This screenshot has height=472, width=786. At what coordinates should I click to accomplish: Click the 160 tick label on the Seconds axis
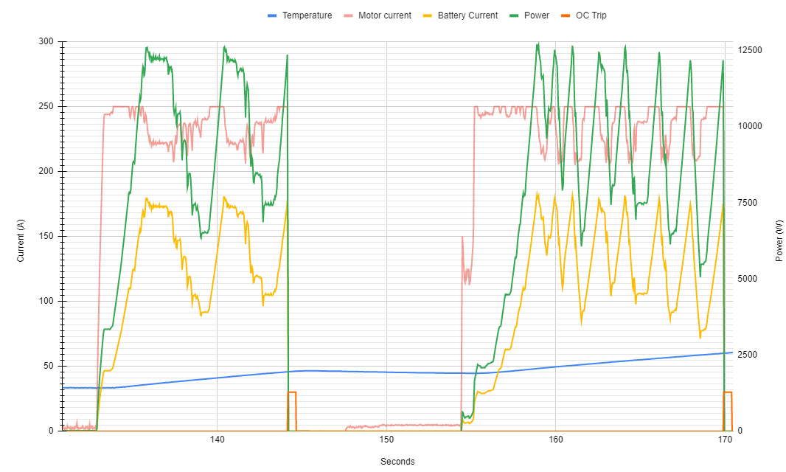pos(556,440)
